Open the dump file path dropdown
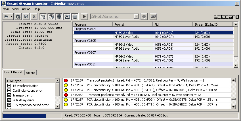The height and width of the screenshot is (121, 241). [x=136, y=17]
